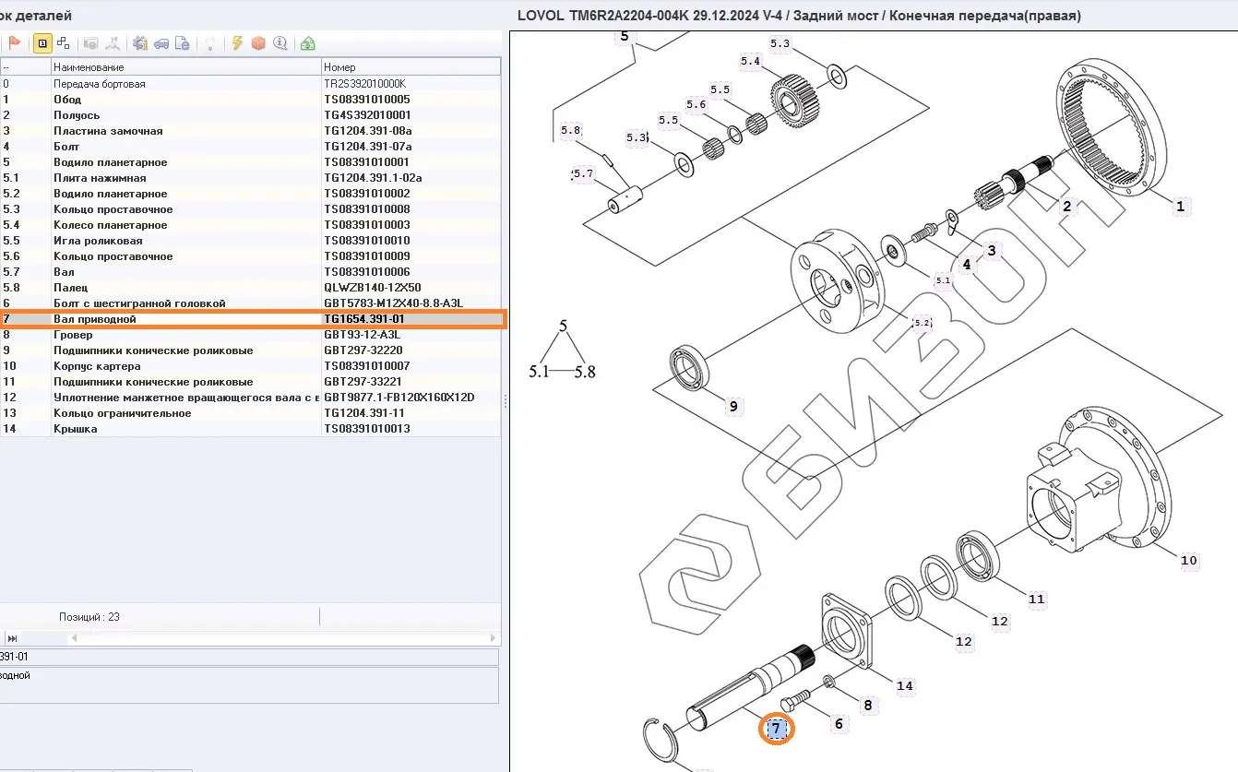The width and height of the screenshot is (1238, 772).
Task: Click the green money price icon
Action: click(x=308, y=43)
